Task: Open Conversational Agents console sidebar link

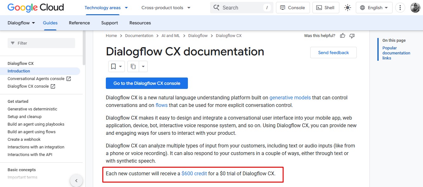Action: (39, 78)
